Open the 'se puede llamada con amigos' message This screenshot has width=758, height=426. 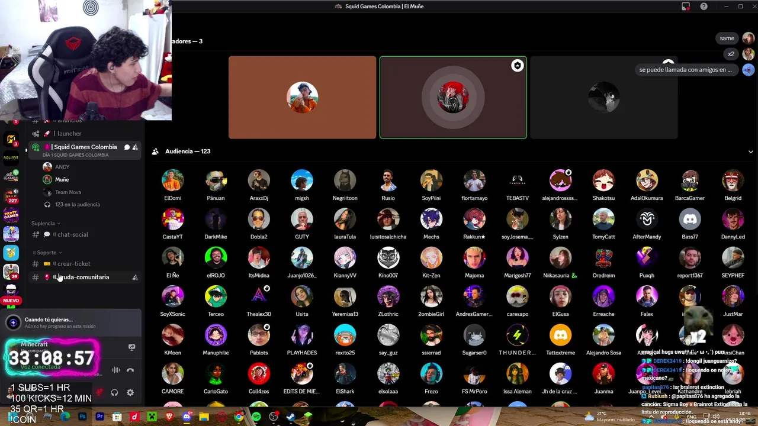click(685, 70)
